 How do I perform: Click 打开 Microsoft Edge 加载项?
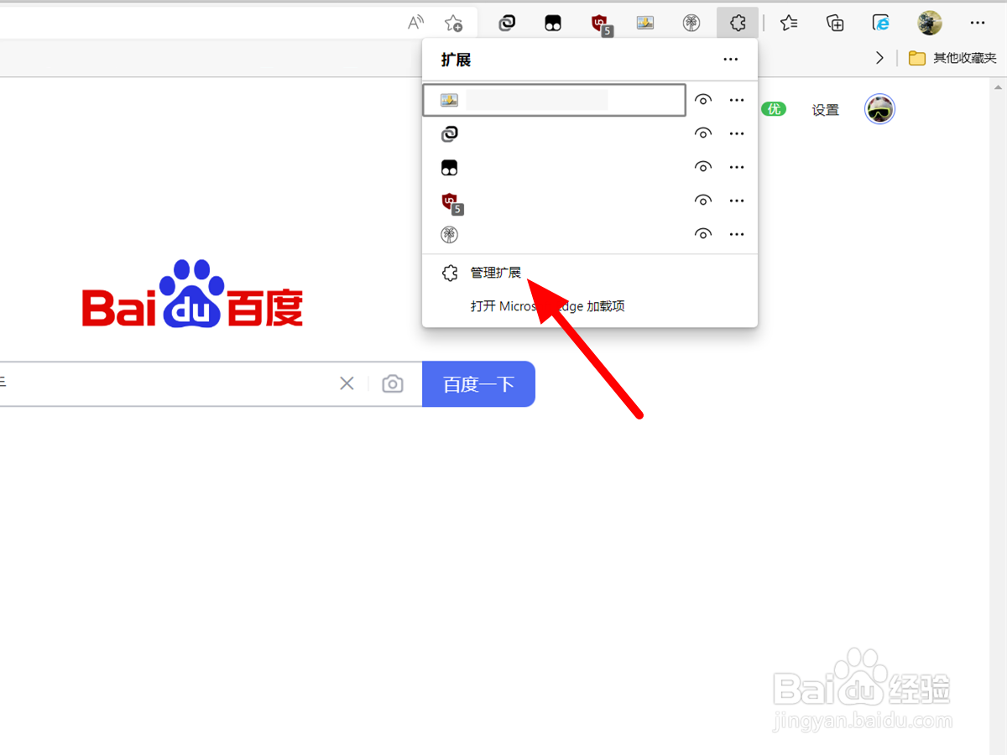tap(548, 306)
